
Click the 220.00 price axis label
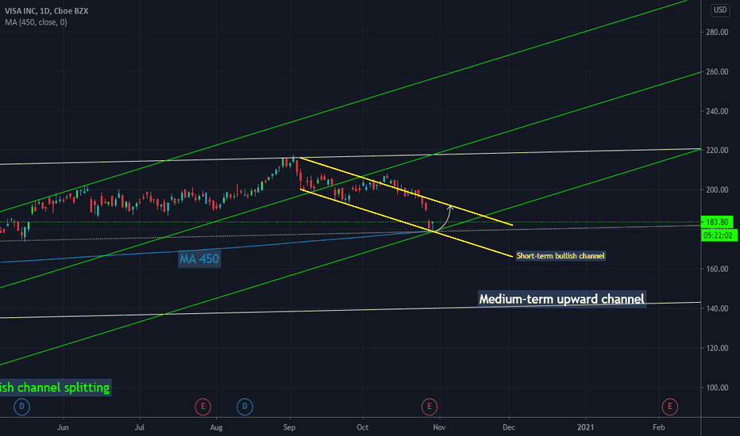717,151
